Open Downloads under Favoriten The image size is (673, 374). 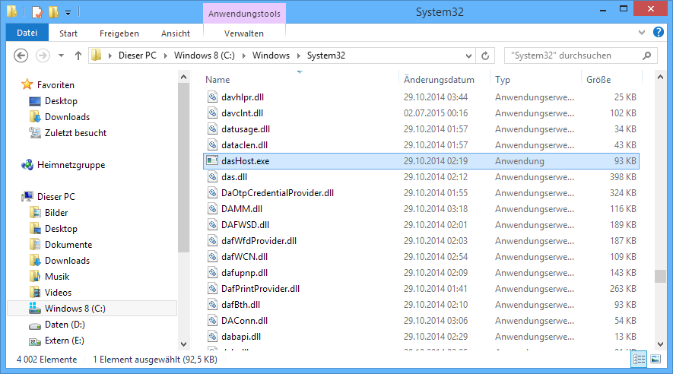[68, 117]
